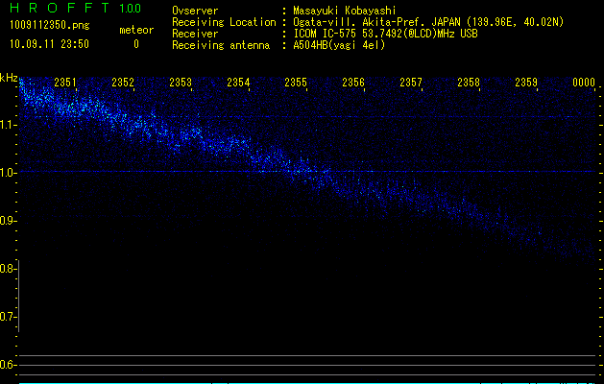Click the 1.1 kHz axis label

click(7, 125)
